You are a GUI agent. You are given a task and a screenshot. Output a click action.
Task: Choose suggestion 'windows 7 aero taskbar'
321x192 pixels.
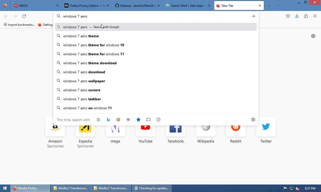coord(156,99)
